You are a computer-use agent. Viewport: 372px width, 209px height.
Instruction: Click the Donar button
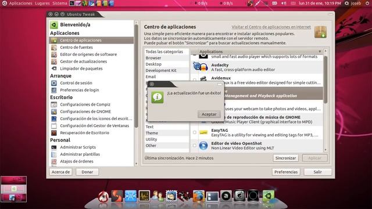[x=87, y=172]
